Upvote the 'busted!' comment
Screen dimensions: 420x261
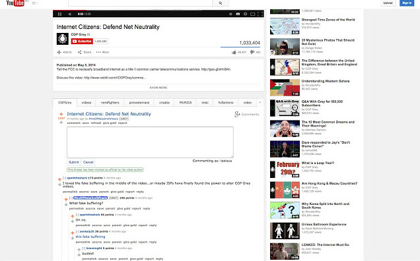pyautogui.click(x=79, y=250)
